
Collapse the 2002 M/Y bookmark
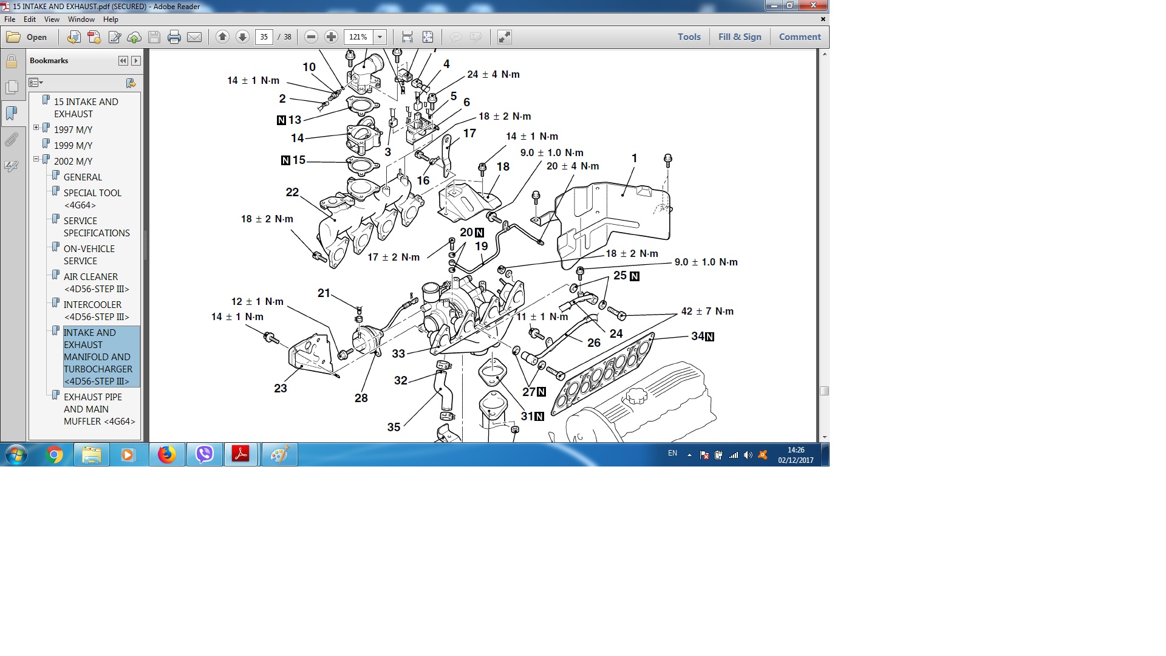coord(36,159)
